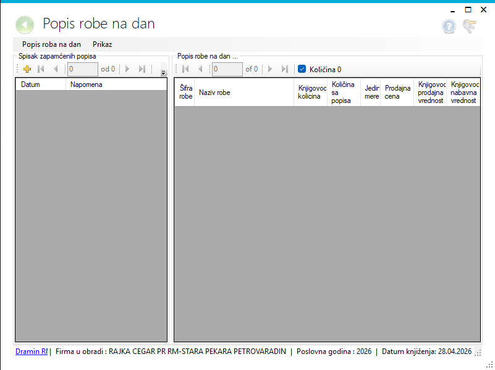Go to next record in Popis robe na dan grid
This screenshot has height=370, width=495.
point(270,69)
